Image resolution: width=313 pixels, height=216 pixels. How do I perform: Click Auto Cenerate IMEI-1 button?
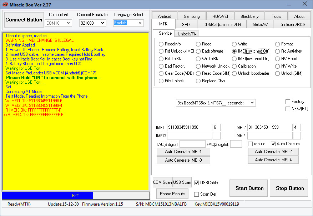[x=183, y=152]
